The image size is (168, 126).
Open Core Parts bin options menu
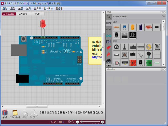[x=163, y=16]
